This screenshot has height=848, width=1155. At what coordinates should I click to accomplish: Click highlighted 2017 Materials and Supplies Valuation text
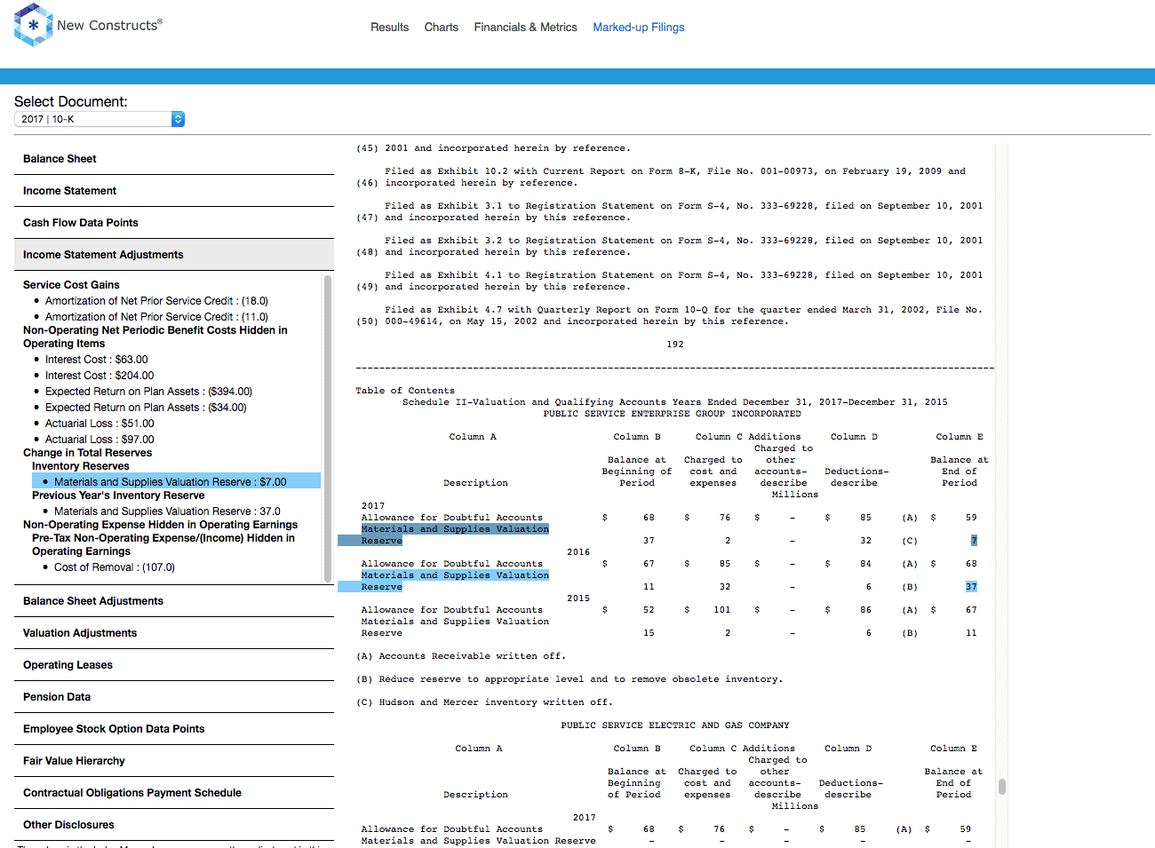tap(455, 529)
